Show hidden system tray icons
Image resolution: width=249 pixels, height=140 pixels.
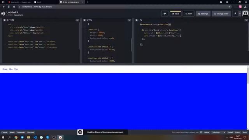tap(227, 137)
